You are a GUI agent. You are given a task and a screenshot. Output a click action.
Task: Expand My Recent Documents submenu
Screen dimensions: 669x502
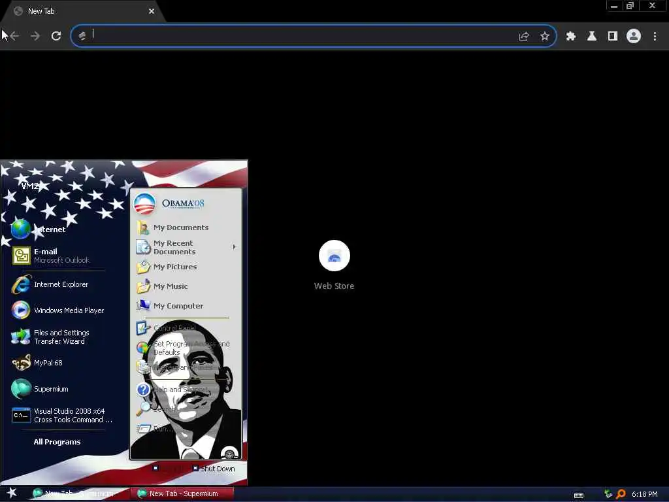pos(186,247)
